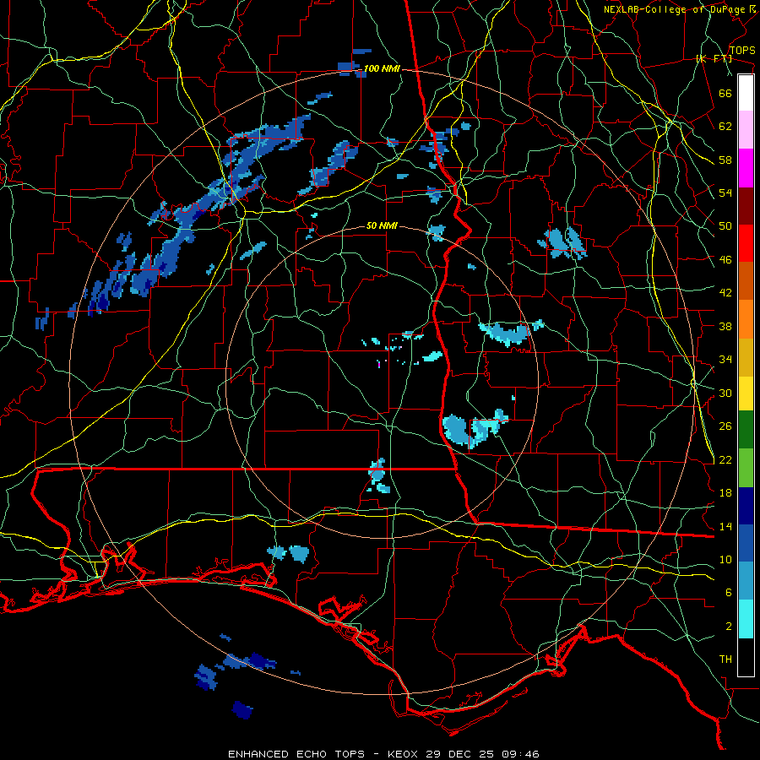
Task: Select the 30 legend value
Action: pos(725,393)
